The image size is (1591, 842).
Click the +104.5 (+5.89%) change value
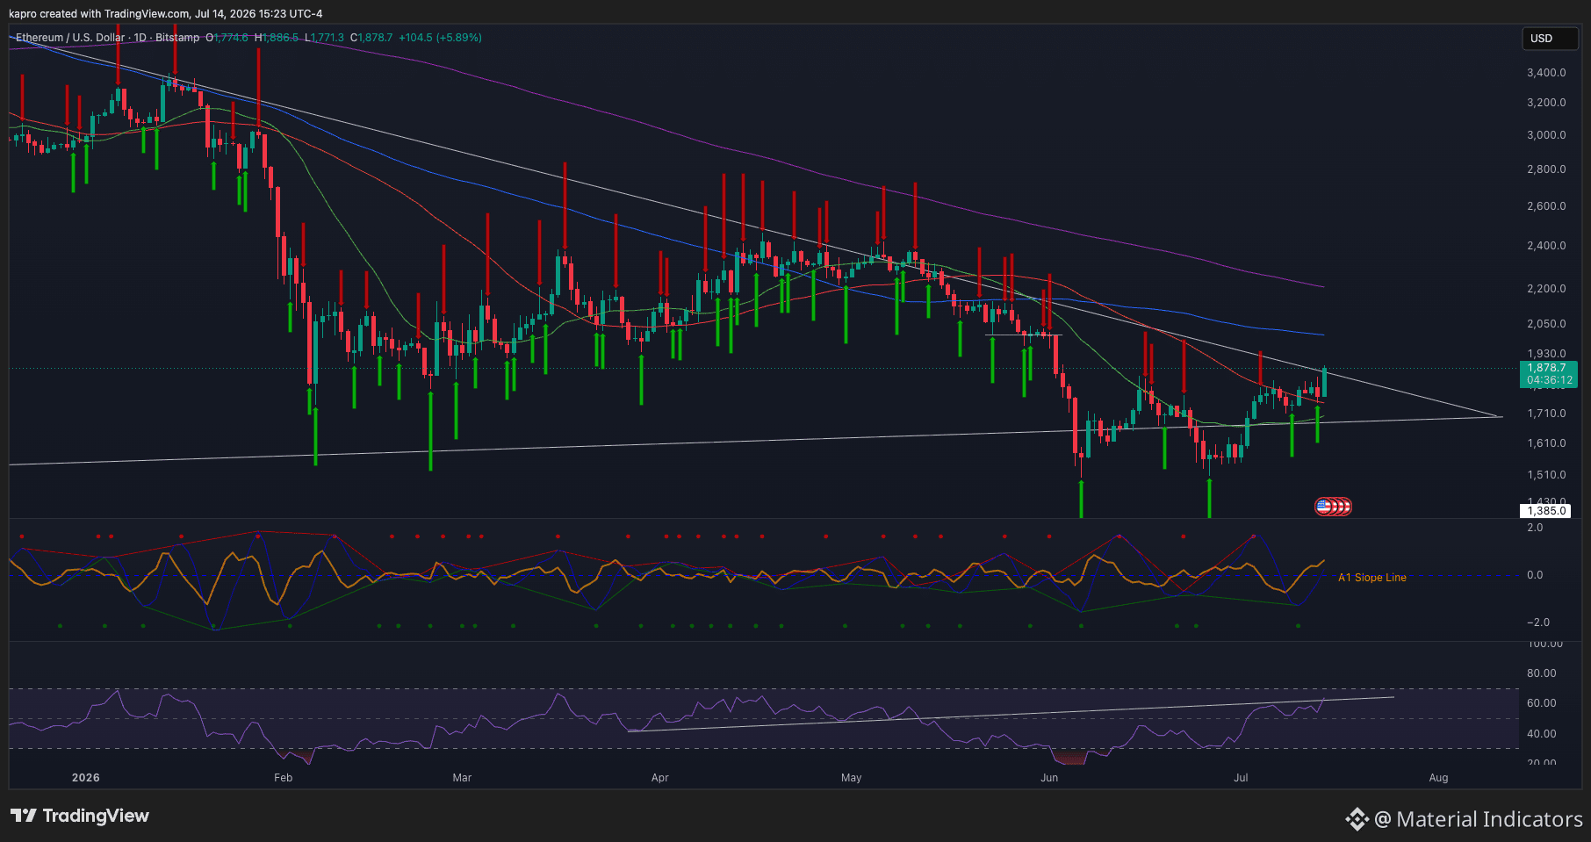(x=440, y=38)
